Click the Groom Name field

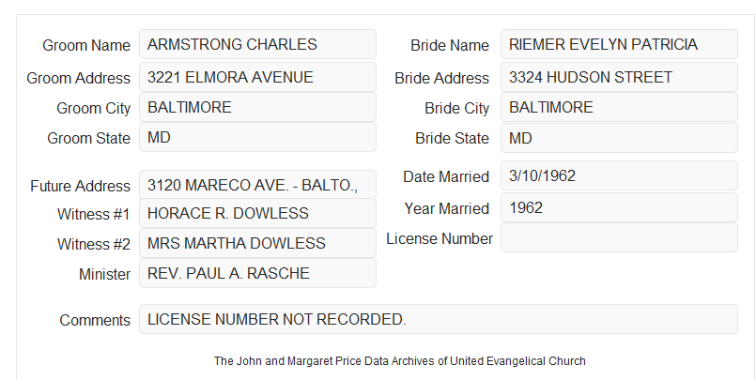pos(257,44)
